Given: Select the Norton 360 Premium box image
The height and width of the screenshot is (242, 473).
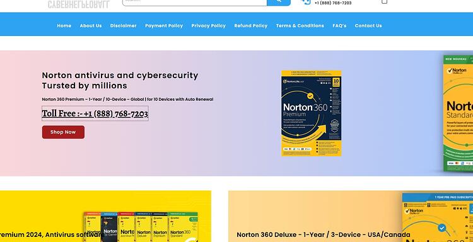Looking at the screenshot, I should click(312, 113).
